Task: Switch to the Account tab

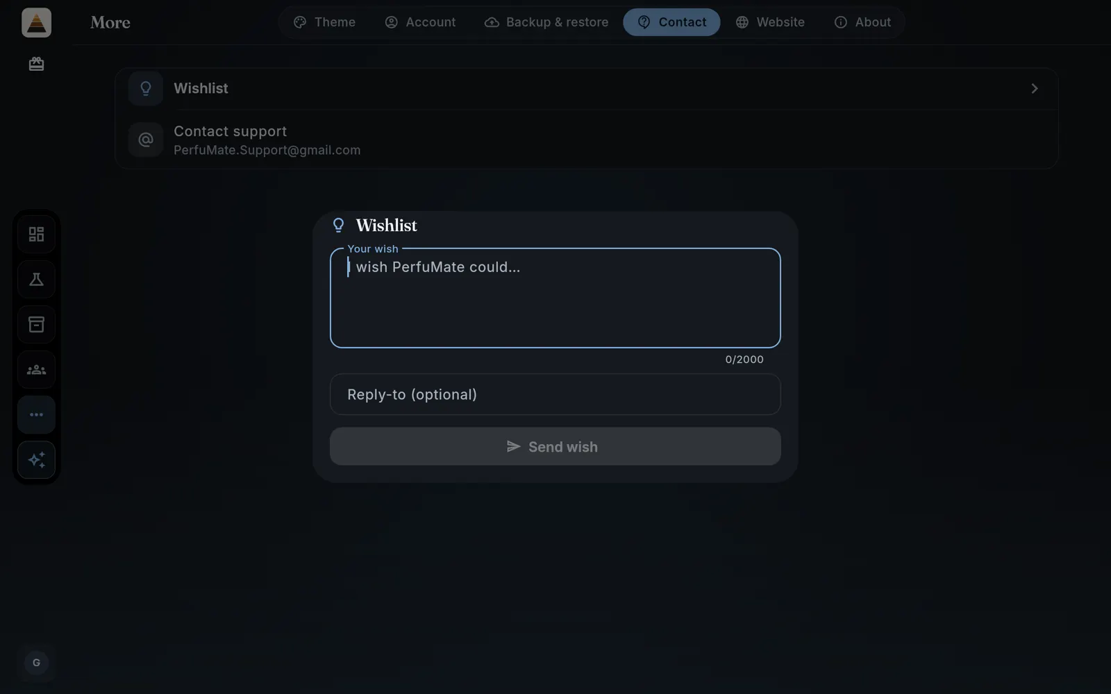Action: click(x=421, y=22)
